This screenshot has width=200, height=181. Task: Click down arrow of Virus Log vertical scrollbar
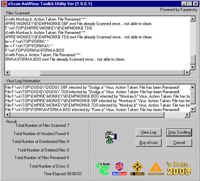click(x=192, y=109)
